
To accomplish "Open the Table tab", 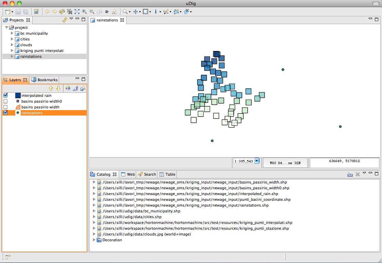I will (168, 174).
